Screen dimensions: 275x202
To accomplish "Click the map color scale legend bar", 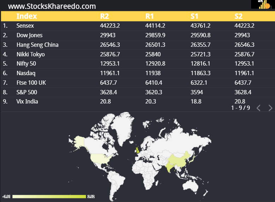I will coord(49,196).
